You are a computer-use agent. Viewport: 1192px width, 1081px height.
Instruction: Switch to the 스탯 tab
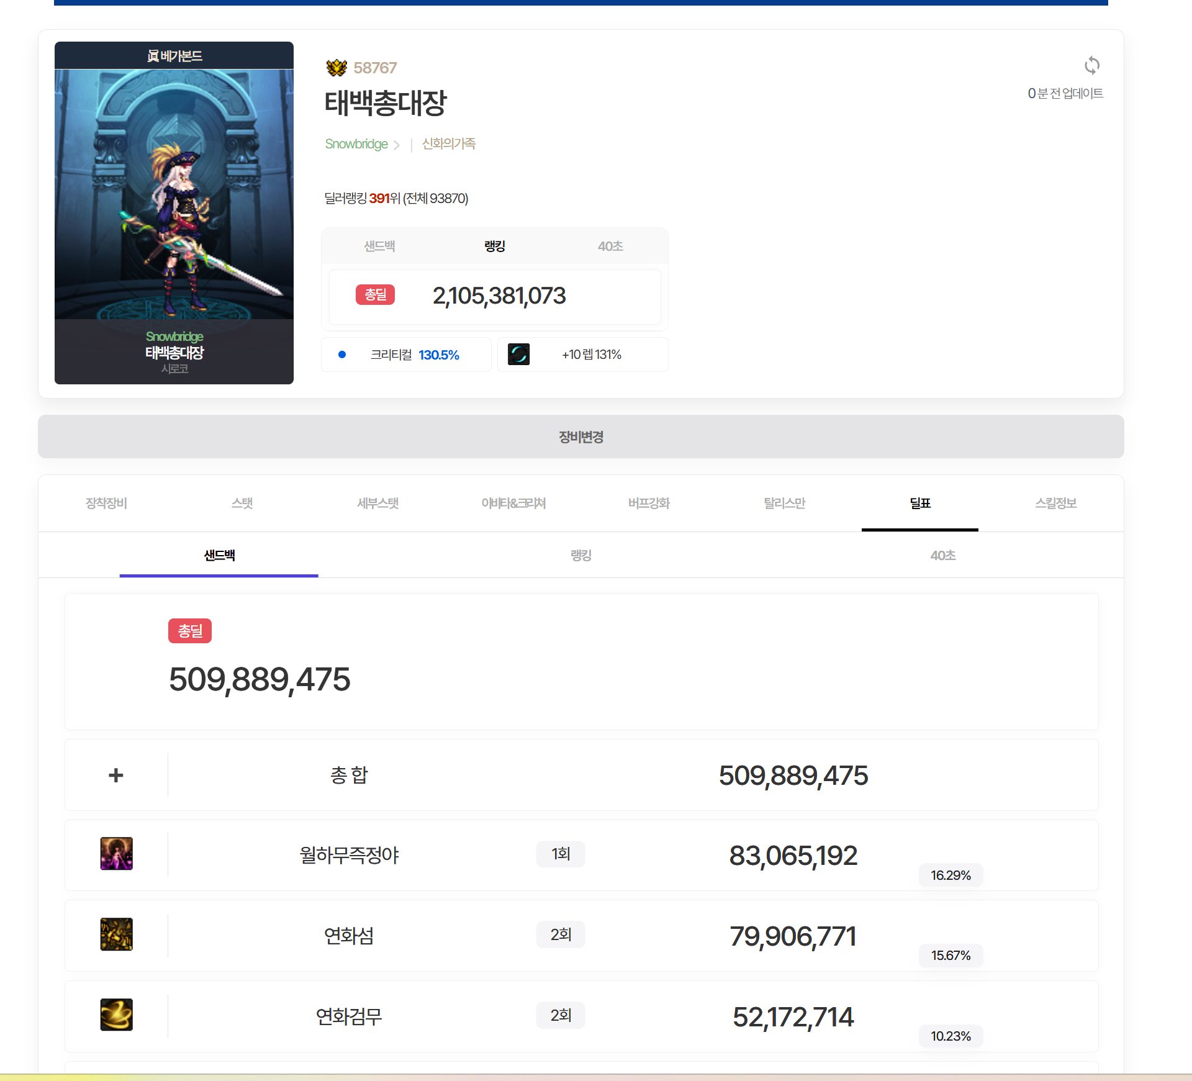point(242,503)
